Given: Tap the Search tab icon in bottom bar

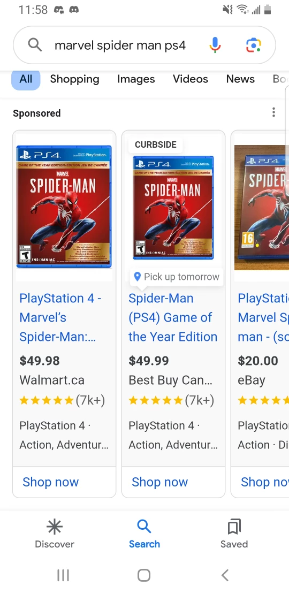Looking at the screenshot, I should 144,527.
